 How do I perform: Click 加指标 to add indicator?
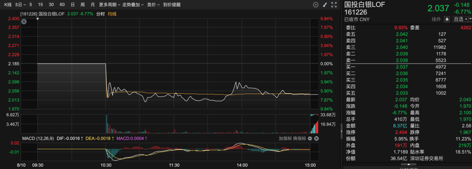pos(285,139)
